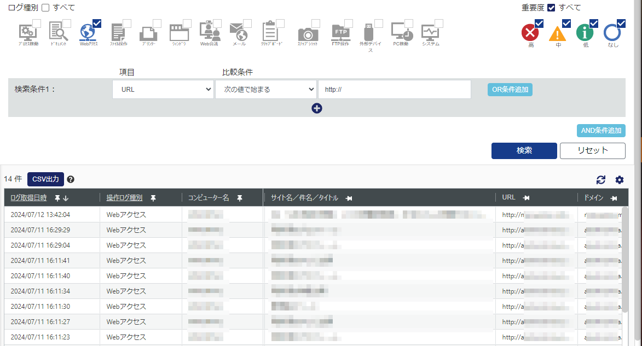Click the search value field containing http://
Viewport: 642px width, 346px height.
395,89
